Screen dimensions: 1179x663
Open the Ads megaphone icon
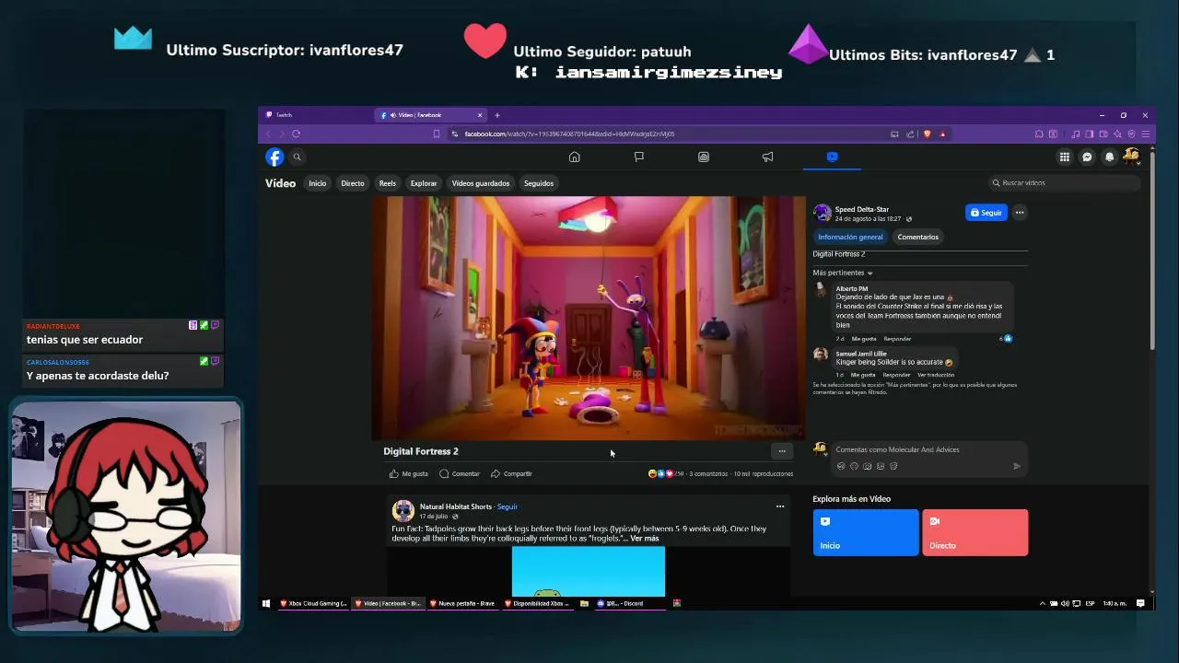[767, 157]
